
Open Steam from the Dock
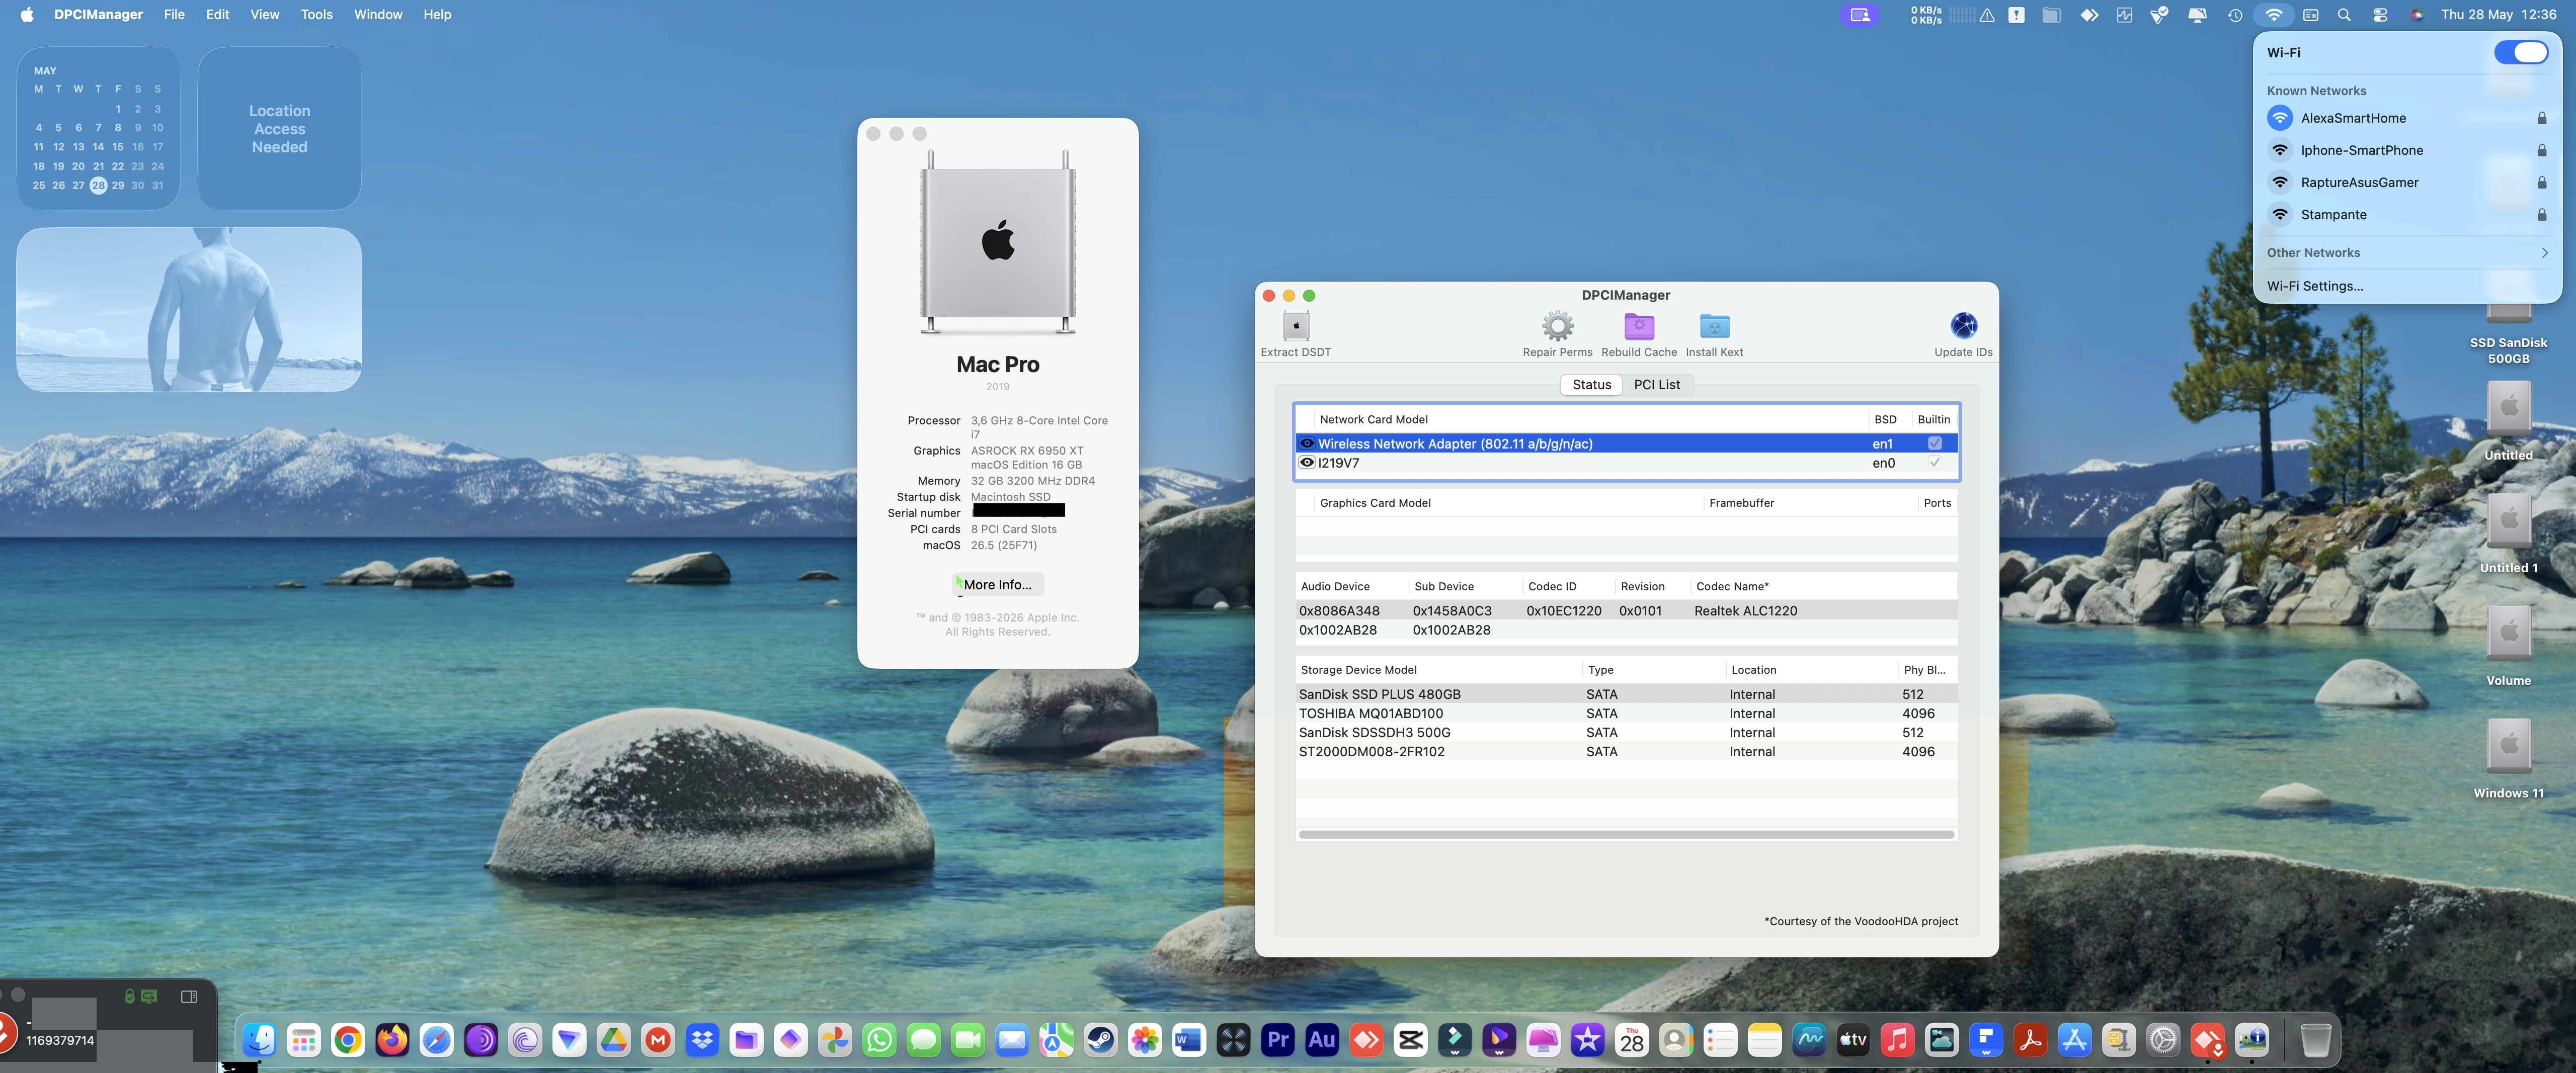coord(1100,1040)
